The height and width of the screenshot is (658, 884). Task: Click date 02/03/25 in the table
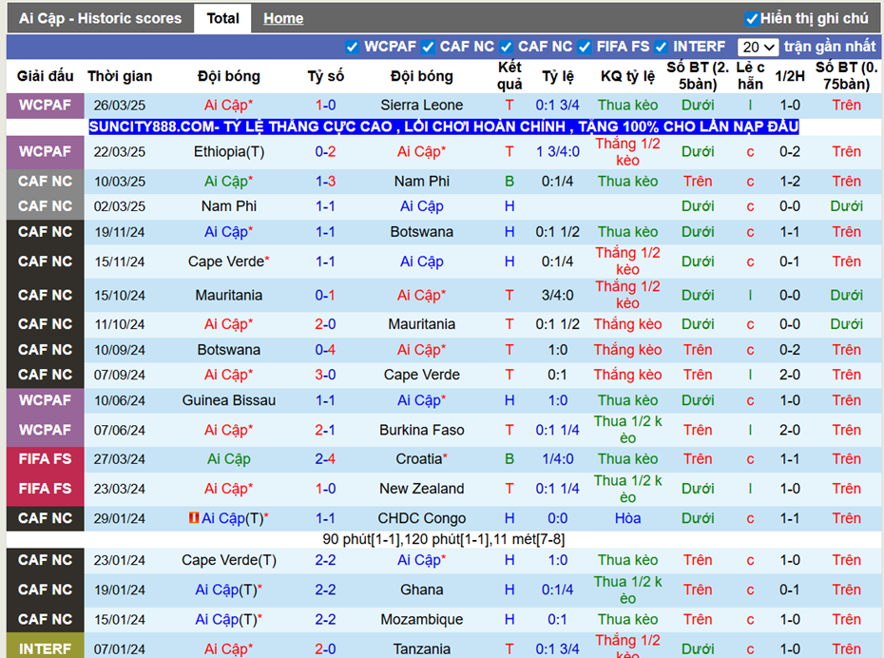tap(120, 206)
